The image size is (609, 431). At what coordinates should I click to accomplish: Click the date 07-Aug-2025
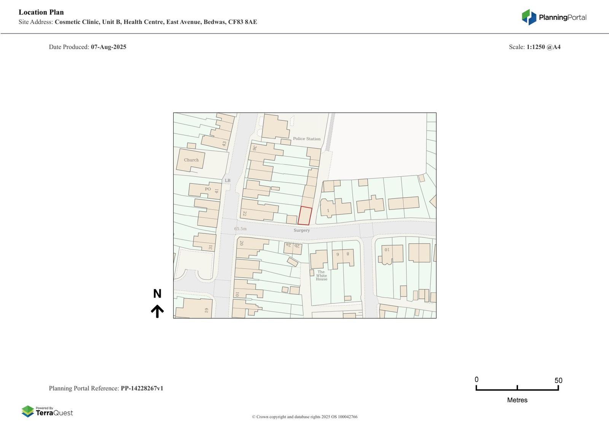[x=108, y=47]
